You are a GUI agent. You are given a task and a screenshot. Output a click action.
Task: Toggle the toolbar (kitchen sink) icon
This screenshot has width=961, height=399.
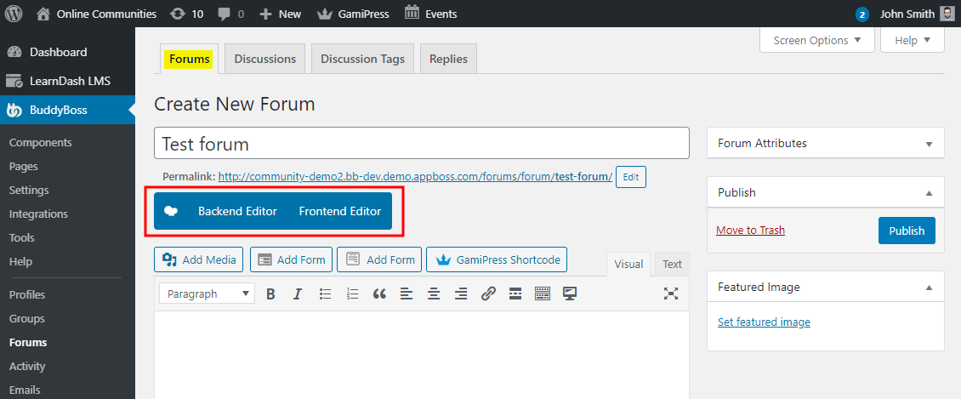pyautogui.click(x=543, y=294)
